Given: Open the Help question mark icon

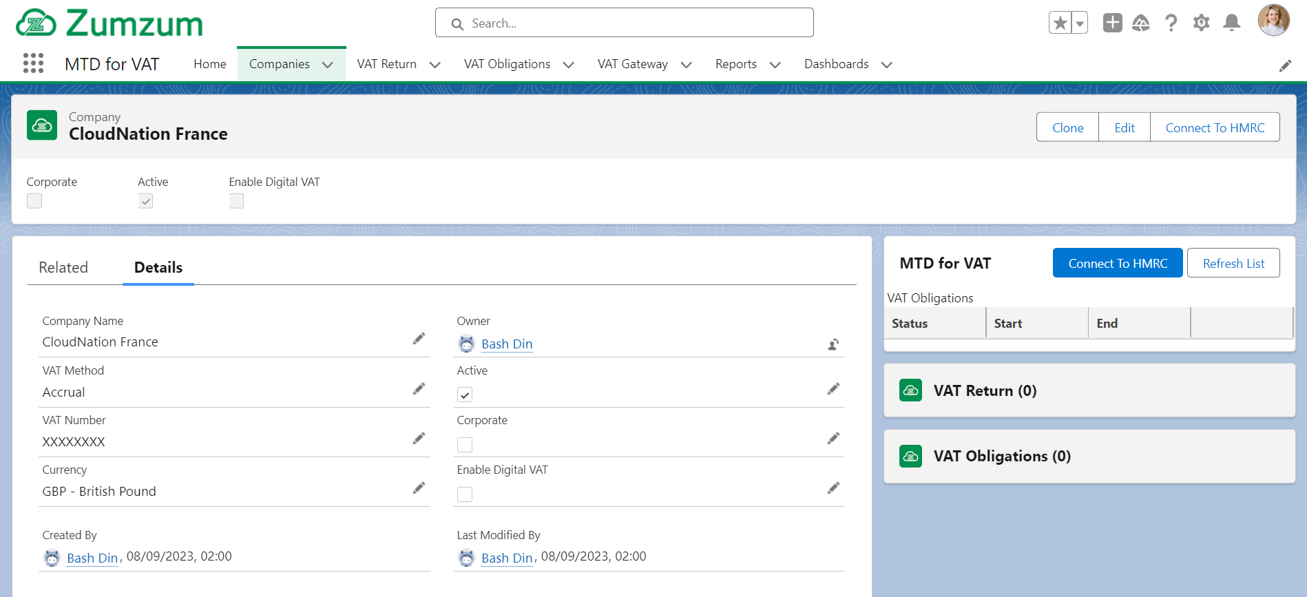Looking at the screenshot, I should (1171, 23).
